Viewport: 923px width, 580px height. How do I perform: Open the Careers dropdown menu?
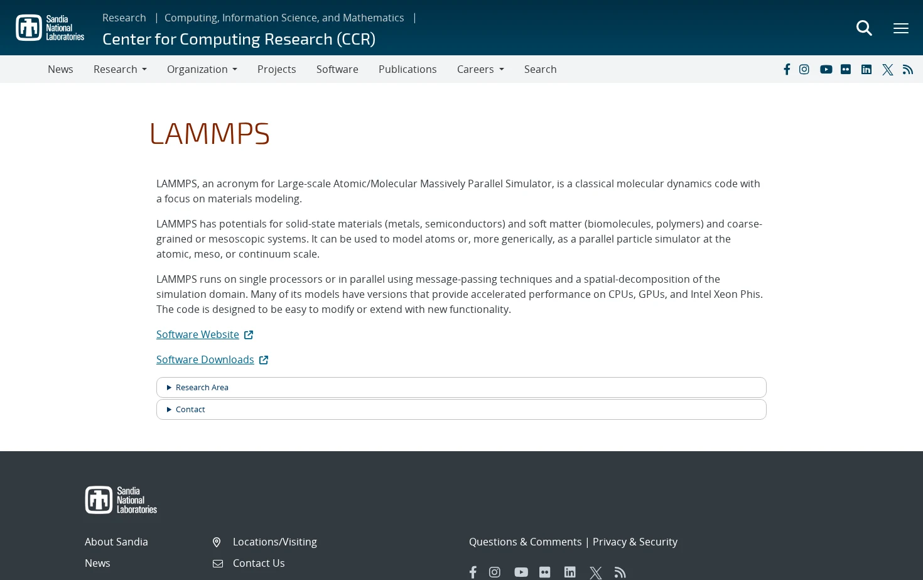pos(480,69)
